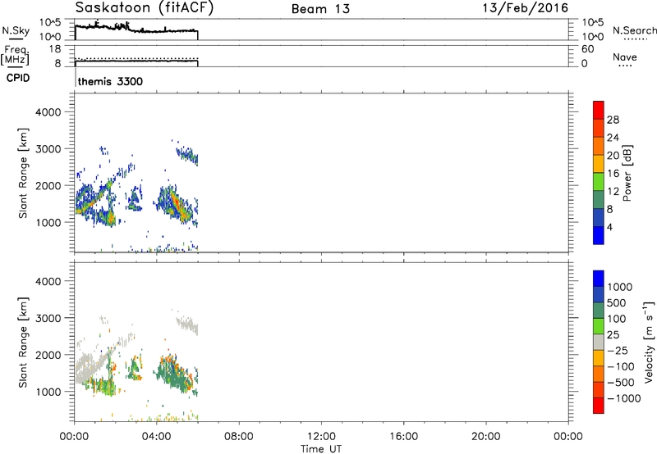Click the Slant Range label of the power panel
Image resolution: width=657 pixels, height=454 pixels.
click(23, 174)
